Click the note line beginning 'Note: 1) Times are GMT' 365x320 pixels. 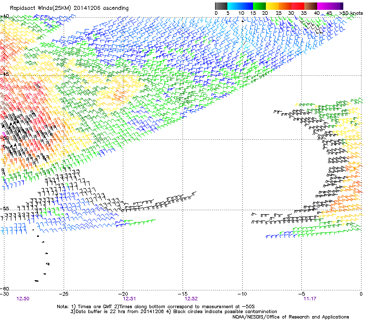coord(156,307)
